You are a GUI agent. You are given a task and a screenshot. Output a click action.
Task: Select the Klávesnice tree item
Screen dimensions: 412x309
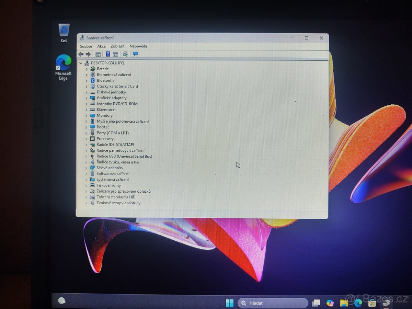click(x=106, y=110)
